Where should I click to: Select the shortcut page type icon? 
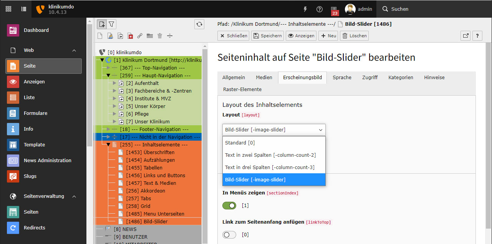[x=120, y=36]
